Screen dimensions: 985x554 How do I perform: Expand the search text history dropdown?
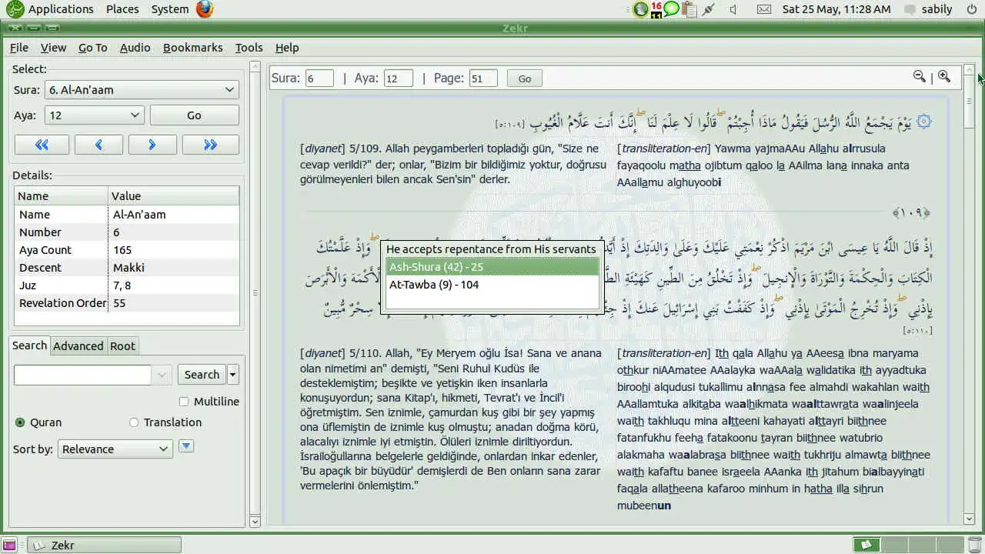tap(162, 375)
